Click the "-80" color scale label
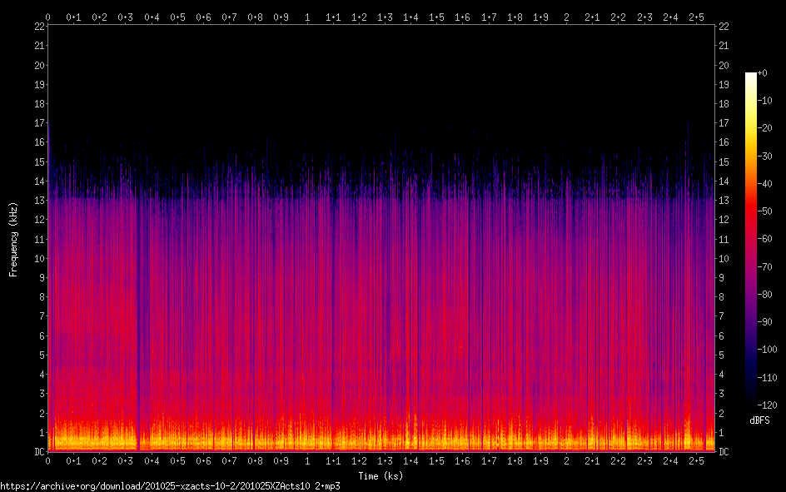The height and width of the screenshot is (492, 786). [765, 295]
